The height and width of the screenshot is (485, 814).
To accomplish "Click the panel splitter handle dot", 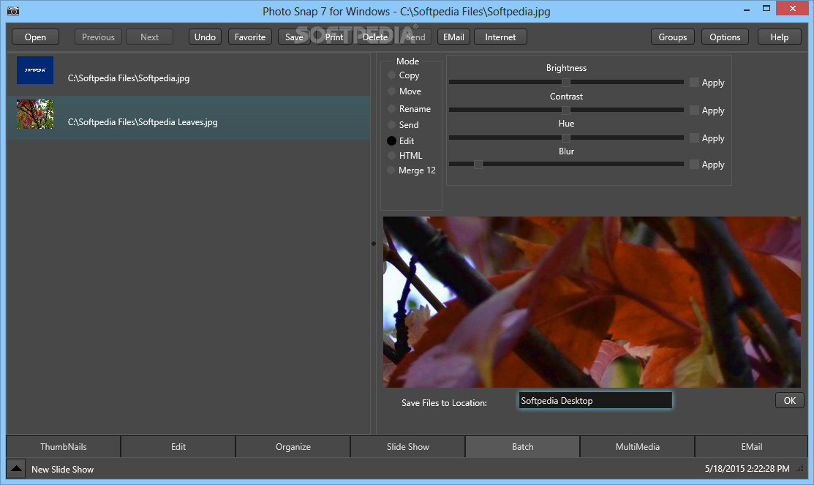I will coord(373,243).
